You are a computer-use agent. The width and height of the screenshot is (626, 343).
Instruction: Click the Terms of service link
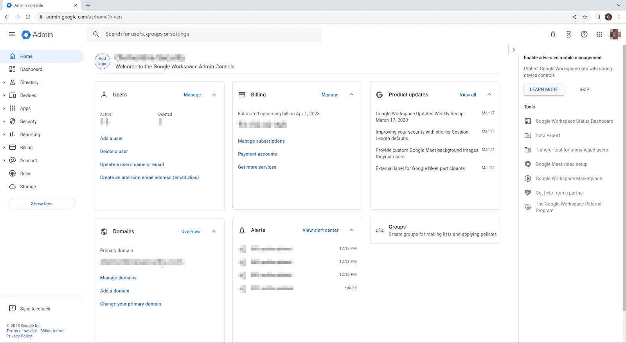[x=22, y=331]
